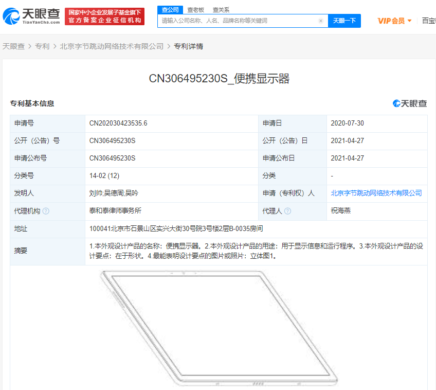
Task: Open the VIP会员 dropdown menu
Action: [394, 21]
